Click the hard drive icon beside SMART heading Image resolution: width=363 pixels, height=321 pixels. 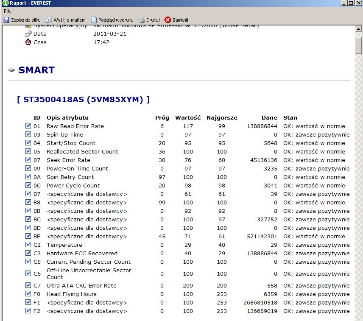pos(11,70)
